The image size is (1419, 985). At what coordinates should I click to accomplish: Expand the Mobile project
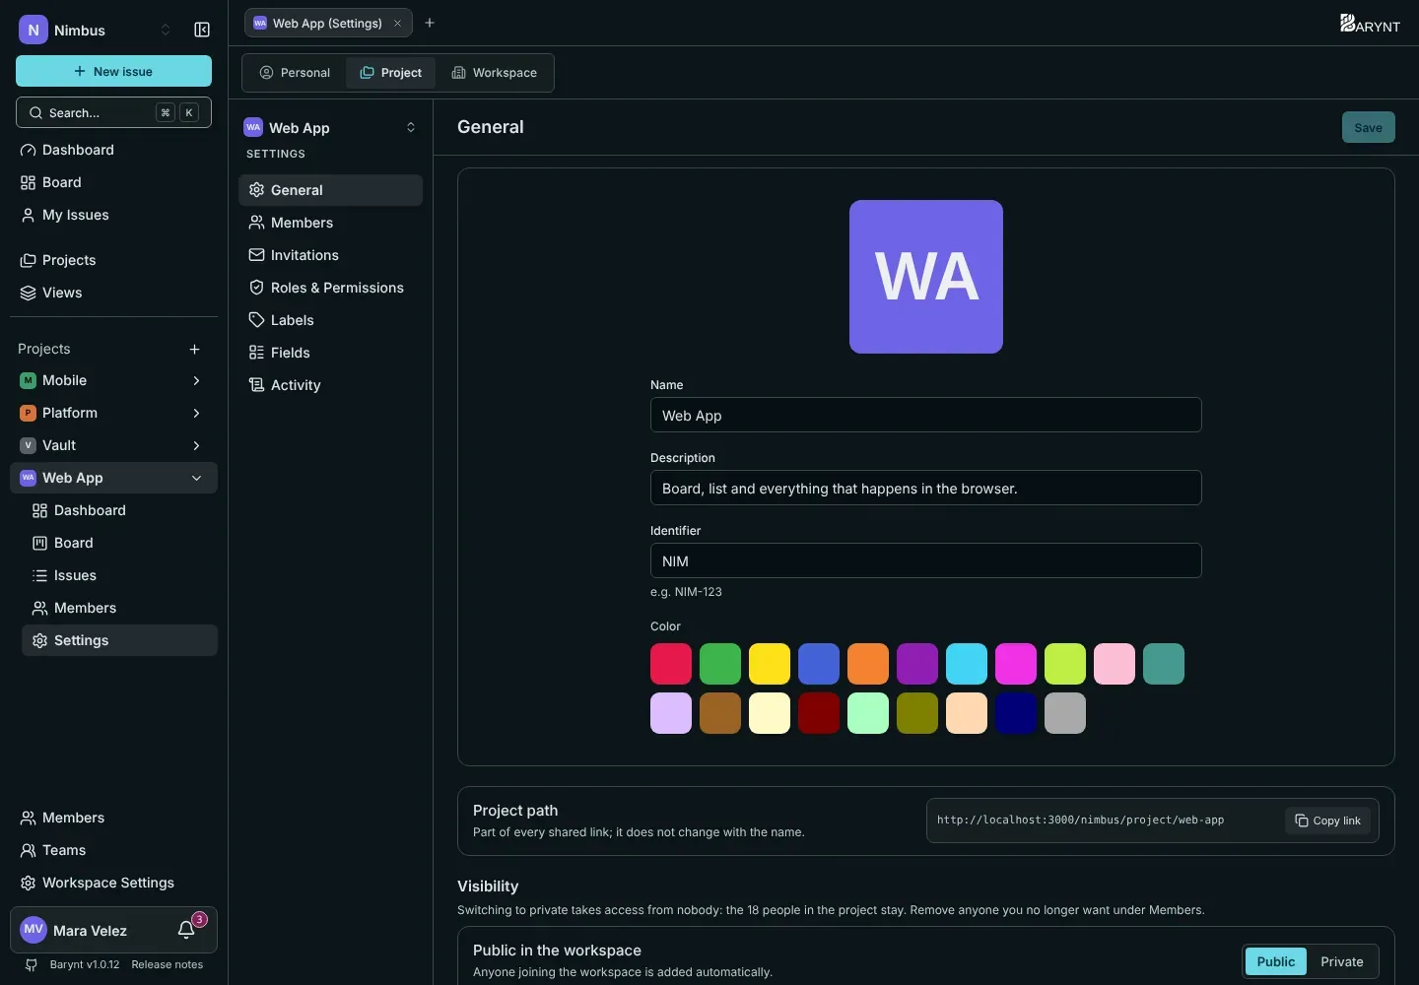point(196,380)
